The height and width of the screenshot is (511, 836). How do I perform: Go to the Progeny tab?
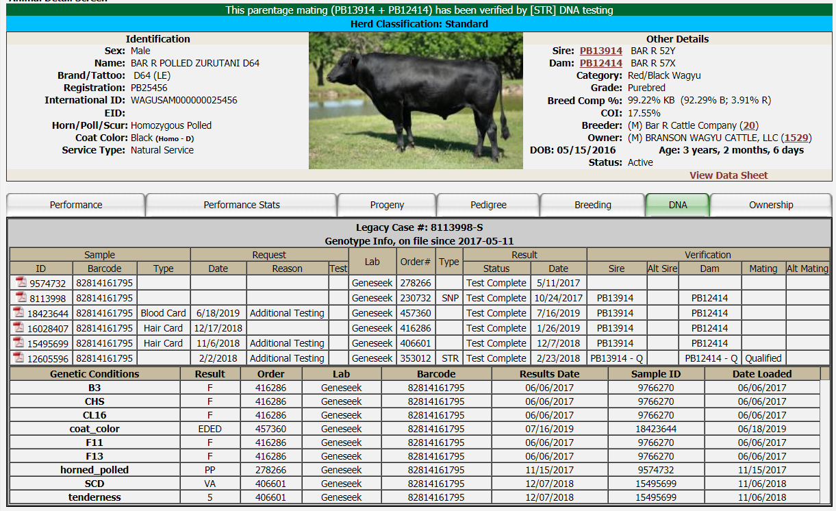point(387,205)
